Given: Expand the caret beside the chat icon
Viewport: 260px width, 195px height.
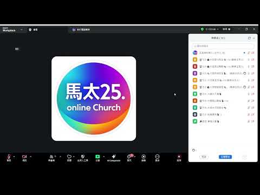Looking at the screenshot, I should (x=135, y=157).
